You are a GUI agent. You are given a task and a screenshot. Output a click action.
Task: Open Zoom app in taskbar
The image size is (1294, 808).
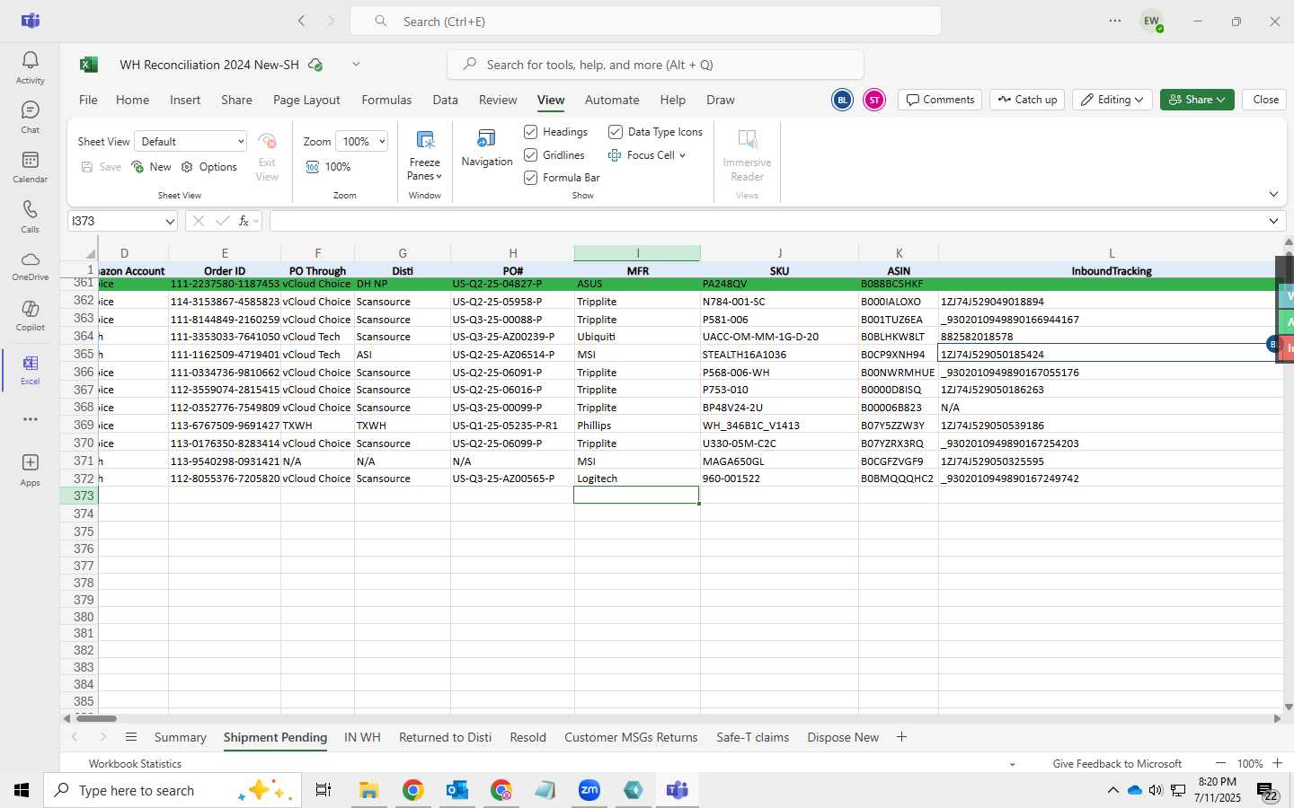pyautogui.click(x=589, y=790)
